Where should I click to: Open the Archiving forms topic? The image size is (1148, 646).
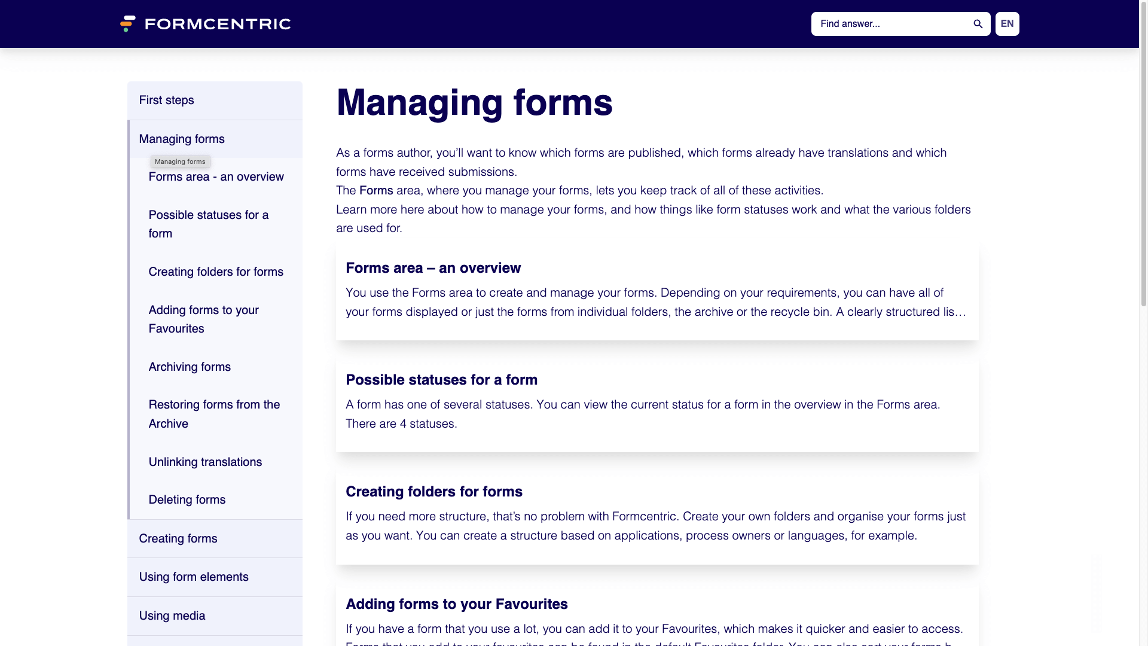pos(190,367)
